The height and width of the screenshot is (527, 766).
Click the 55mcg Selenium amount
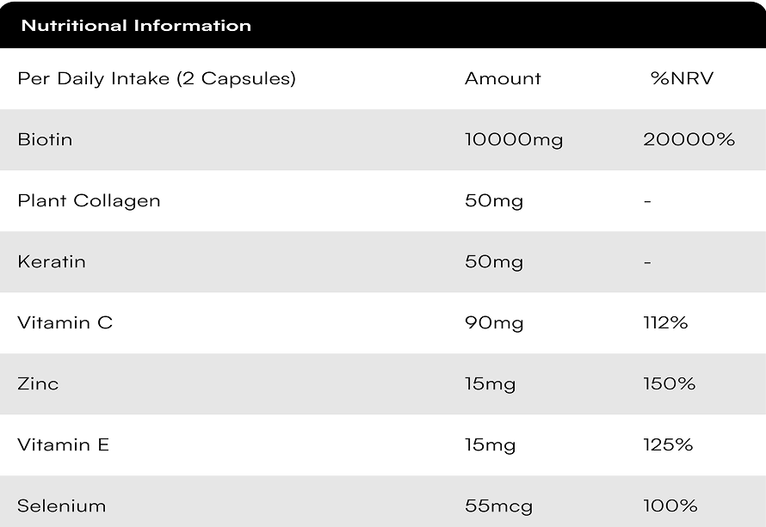point(498,506)
